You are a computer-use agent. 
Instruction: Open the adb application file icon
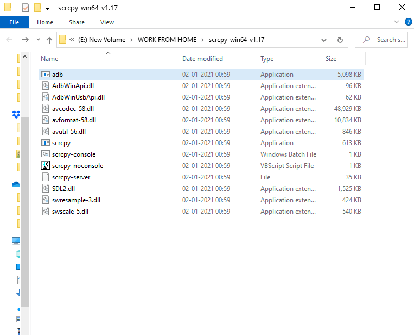pos(46,75)
